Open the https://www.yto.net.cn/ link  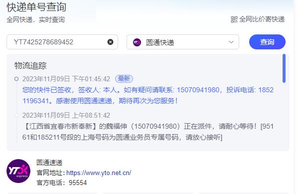(x=99, y=173)
